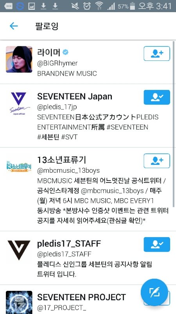Image resolution: width=176 pixels, height=314 pixels.
Task: Open the SEVENTEEN Japan logo avatar
Action: (x=19, y=103)
